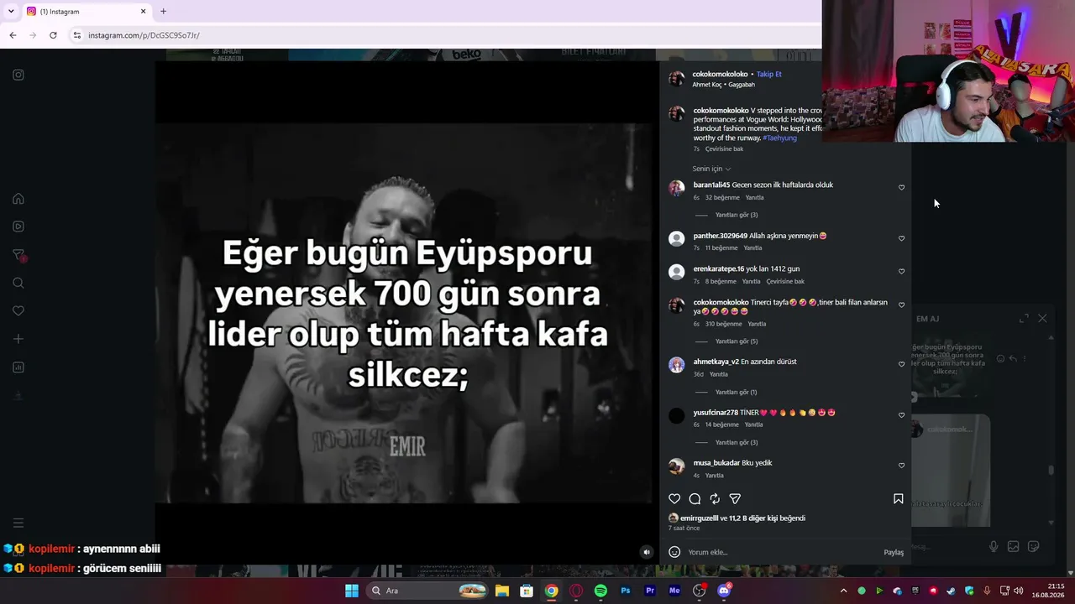Screen dimensions: 1075x604
Task: Open the sidebar search icon
Action: click(x=18, y=283)
